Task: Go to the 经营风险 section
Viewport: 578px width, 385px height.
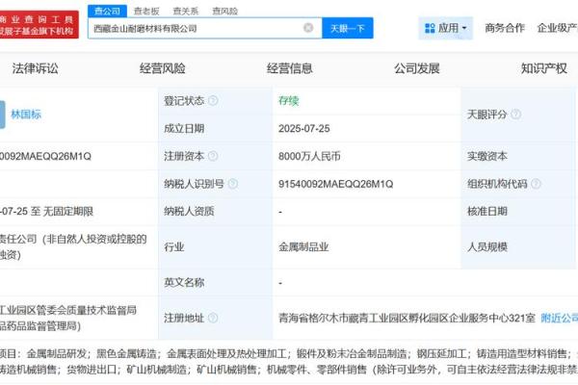Action: (x=162, y=68)
